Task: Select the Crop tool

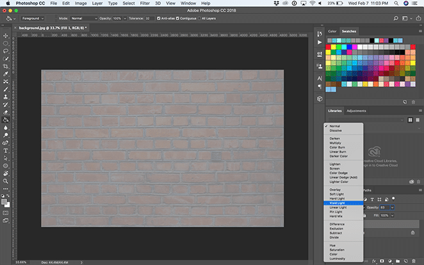Action: [x=6, y=66]
